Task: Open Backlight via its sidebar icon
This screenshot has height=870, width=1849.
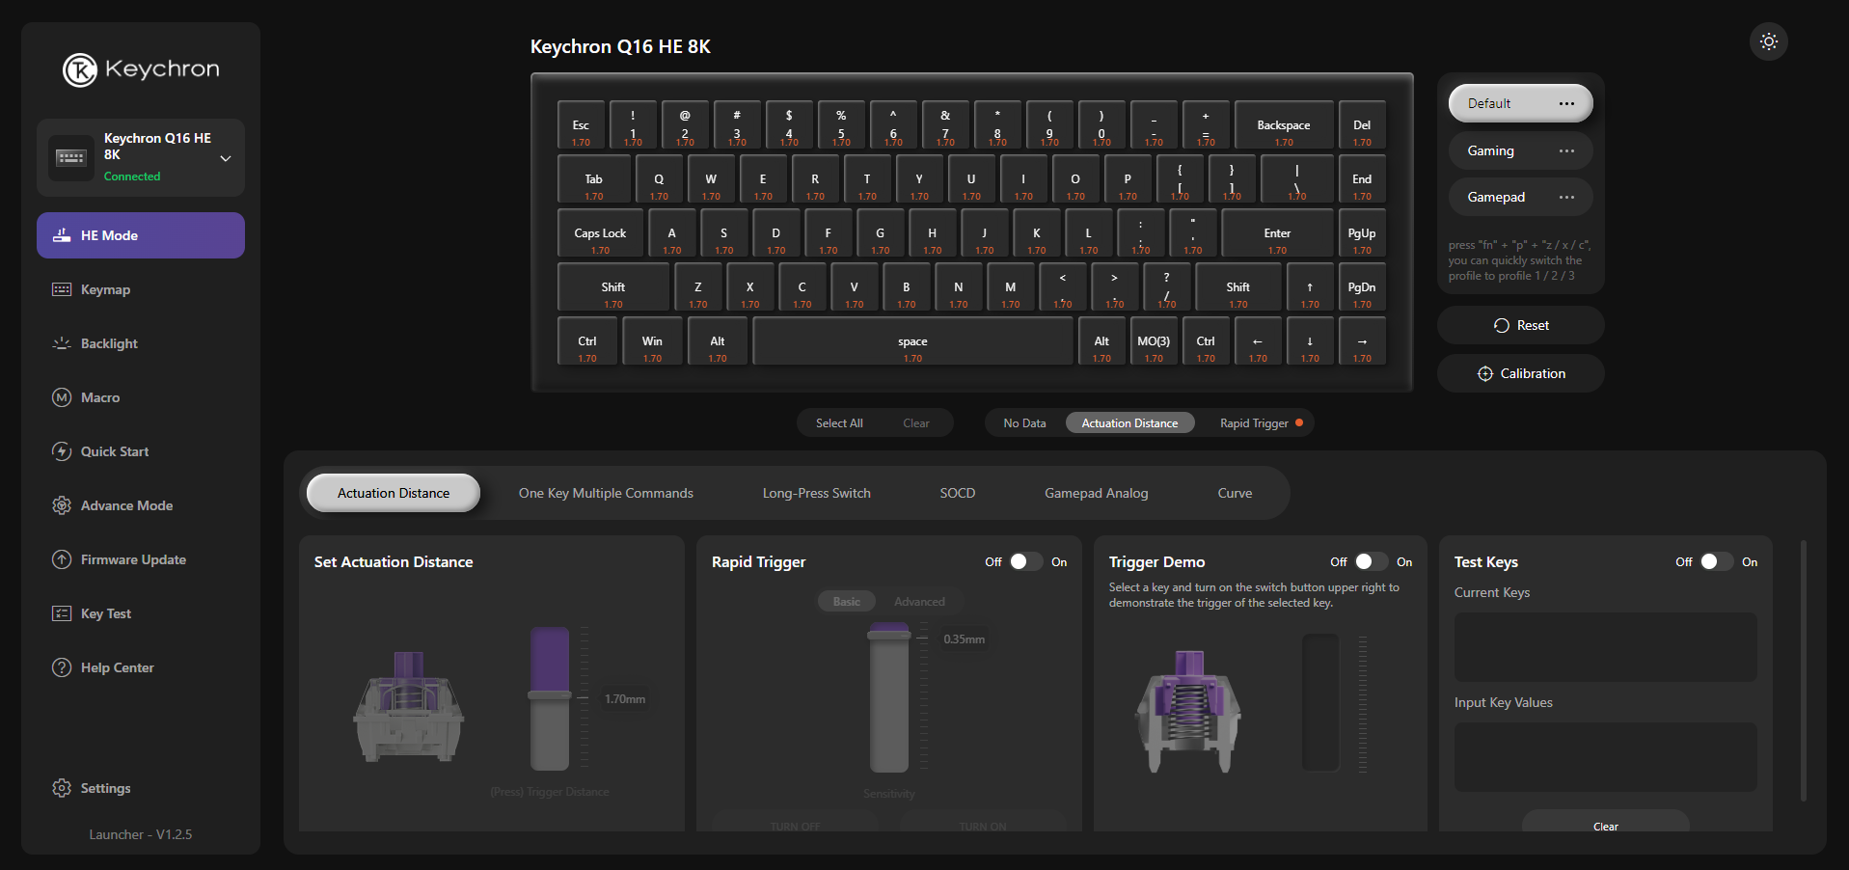Action: (x=62, y=343)
